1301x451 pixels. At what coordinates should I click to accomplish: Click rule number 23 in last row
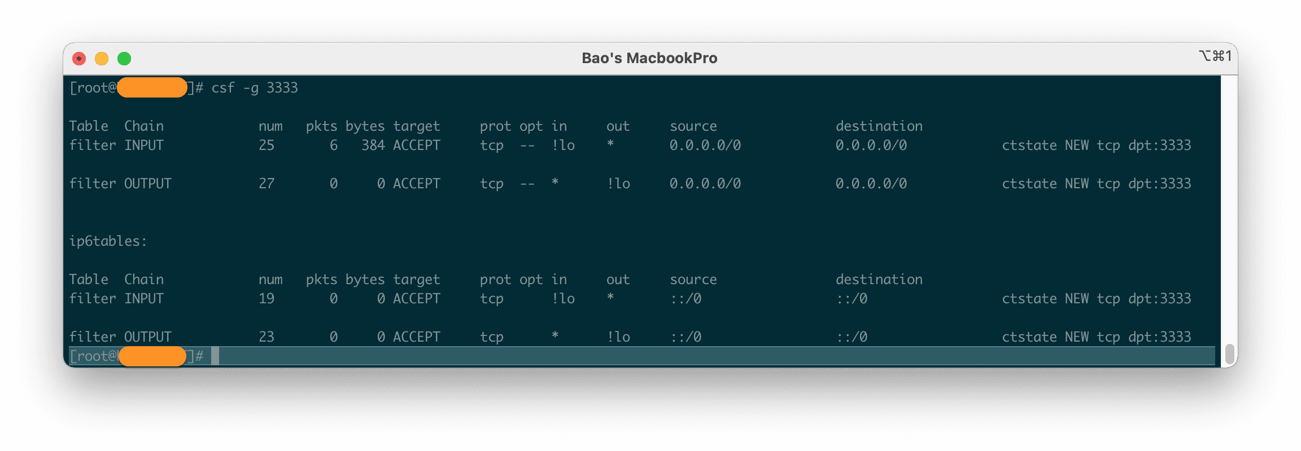pyautogui.click(x=267, y=337)
